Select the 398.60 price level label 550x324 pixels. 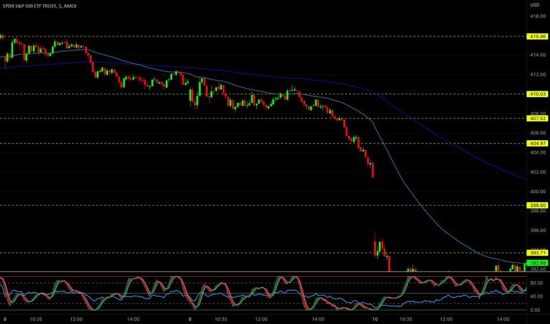[538, 205]
